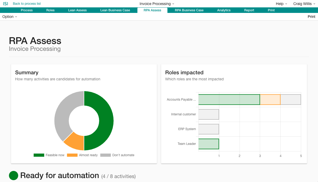Click the '(4 / 8 activities)' count text
The height and width of the screenshot is (182, 318).
tap(118, 176)
